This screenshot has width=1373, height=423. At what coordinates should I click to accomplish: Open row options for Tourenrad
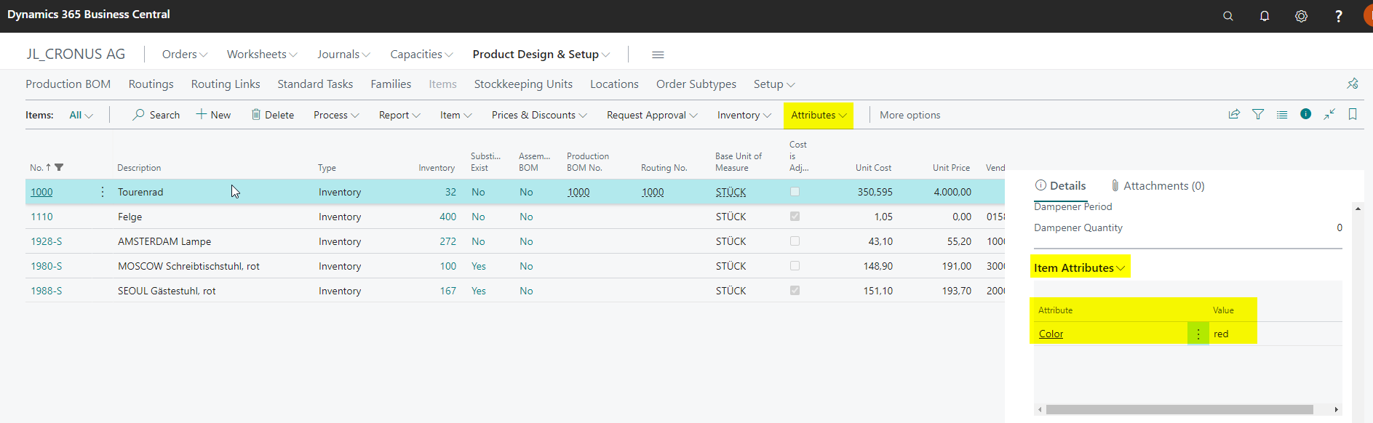click(103, 192)
